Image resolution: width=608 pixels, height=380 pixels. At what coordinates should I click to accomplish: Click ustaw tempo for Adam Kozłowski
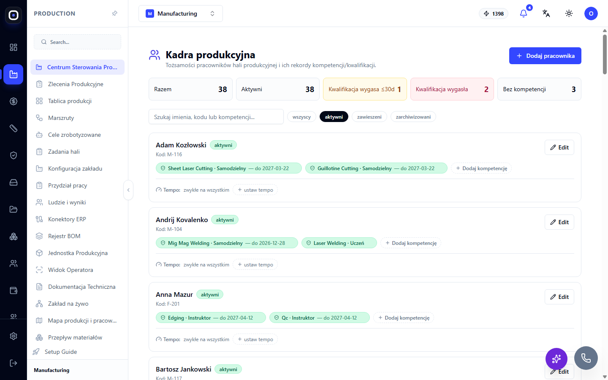point(255,190)
